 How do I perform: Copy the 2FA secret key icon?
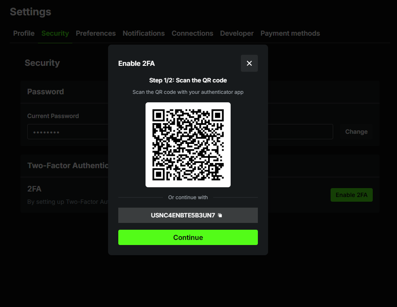[x=220, y=215]
